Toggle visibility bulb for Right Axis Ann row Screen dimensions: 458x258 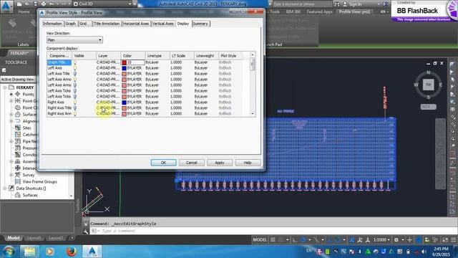click(74, 113)
